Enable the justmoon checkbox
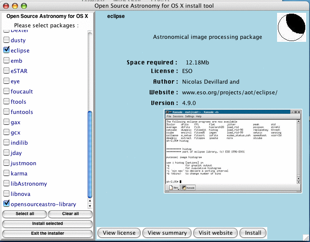The height and width of the screenshot is (242, 310). (x=6, y=163)
